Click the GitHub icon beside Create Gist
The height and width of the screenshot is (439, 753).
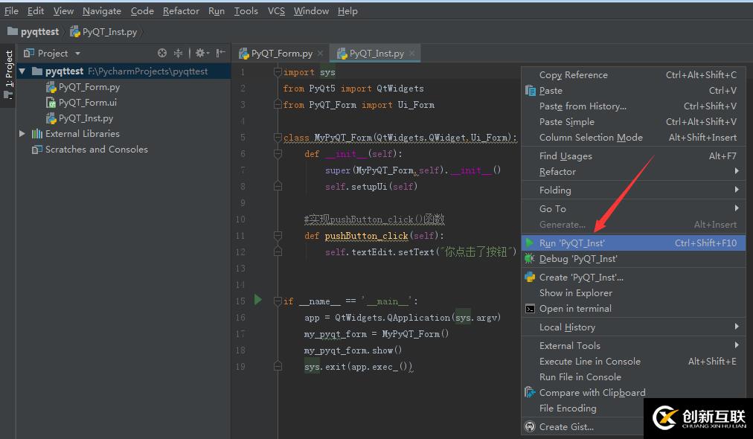(x=530, y=426)
